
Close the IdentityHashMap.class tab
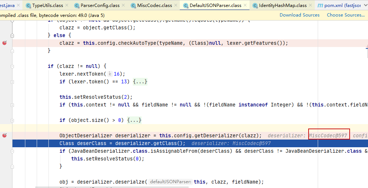point(310,5)
